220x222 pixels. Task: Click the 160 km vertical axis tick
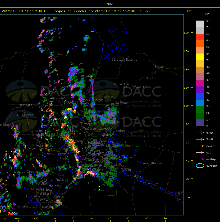186,51
